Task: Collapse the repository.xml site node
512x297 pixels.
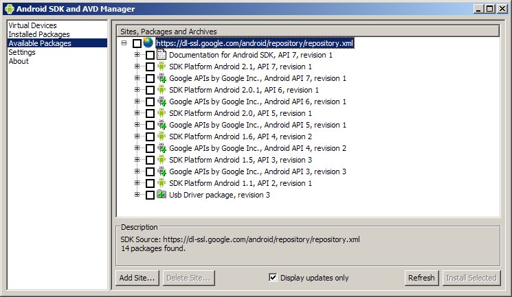Action: tap(124, 43)
